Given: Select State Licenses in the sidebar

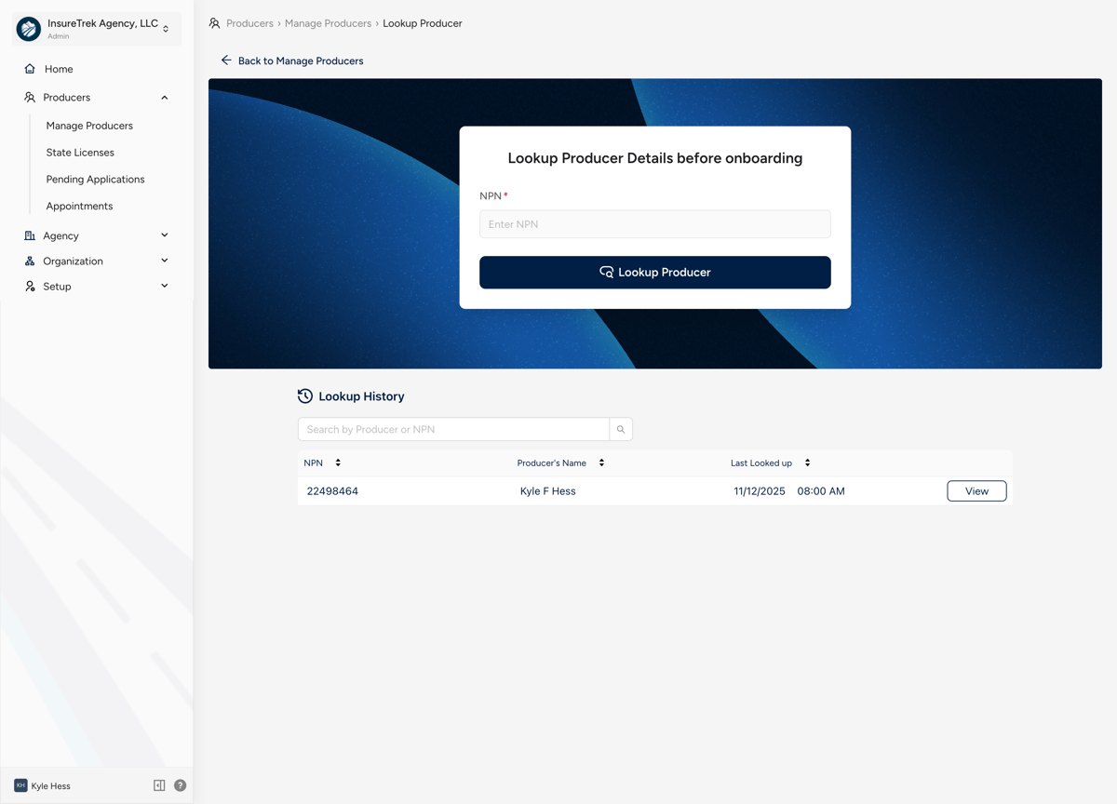Looking at the screenshot, I should (79, 152).
